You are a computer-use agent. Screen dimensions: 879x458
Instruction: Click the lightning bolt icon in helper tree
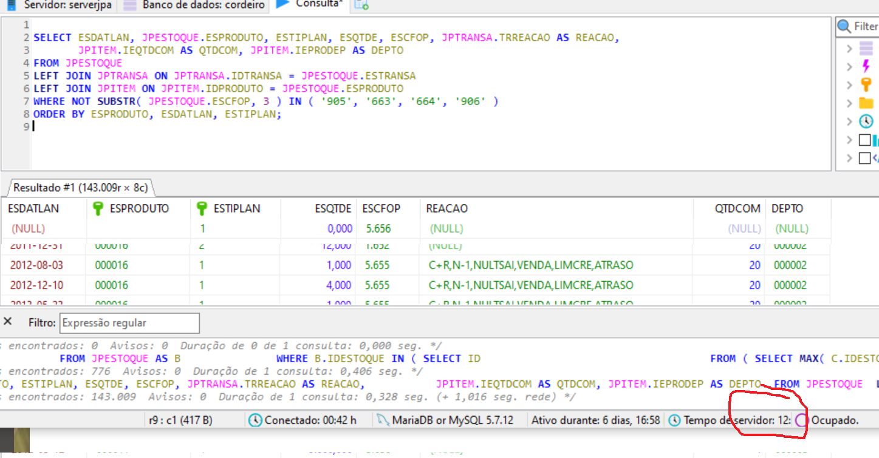[x=866, y=67]
